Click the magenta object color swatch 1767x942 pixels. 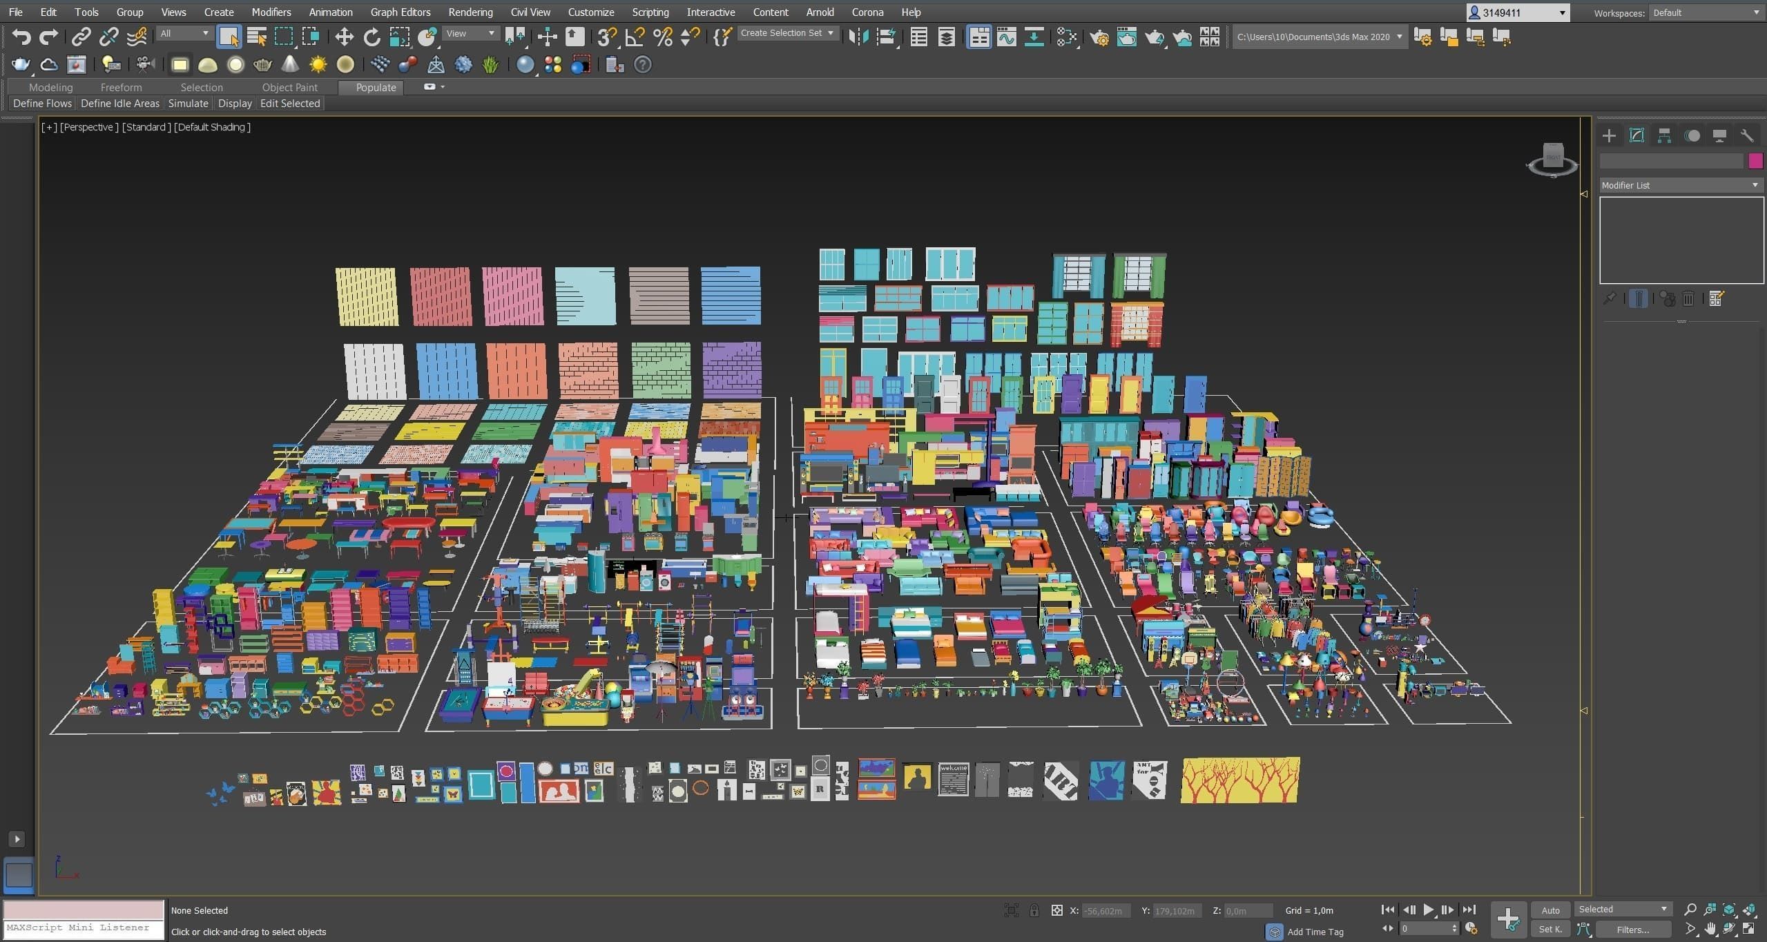(1755, 161)
